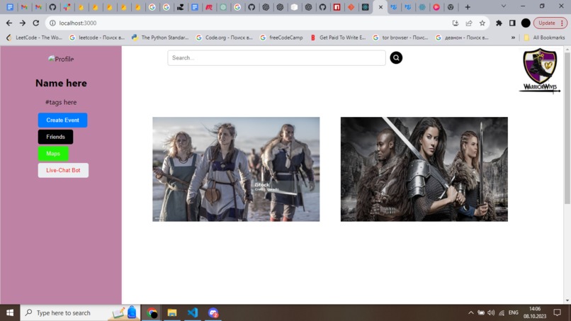Open the tor browser search bookmark
Image resolution: width=571 pixels, height=321 pixels.
(x=400, y=38)
